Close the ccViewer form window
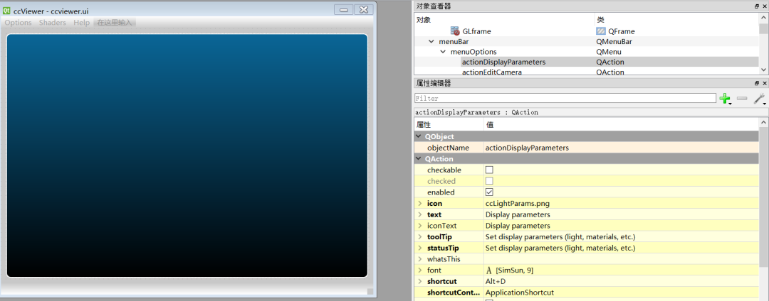This screenshot has height=301, width=769. 363,10
